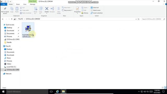Click the Delete ribbon icon

point(47,10)
